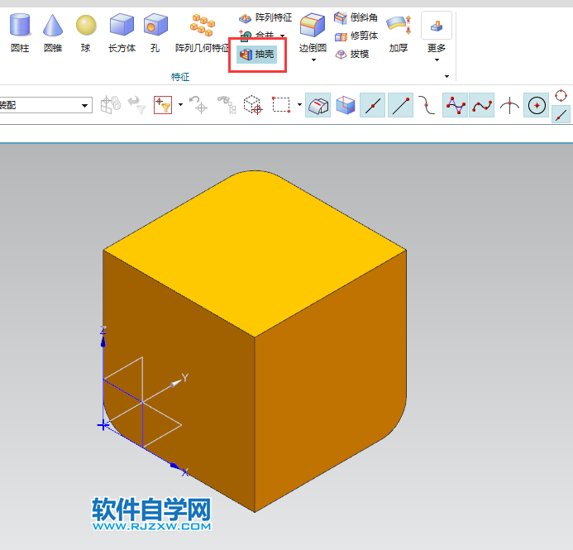
Task: Select the Cone (圆锥) tool
Action: (53, 32)
